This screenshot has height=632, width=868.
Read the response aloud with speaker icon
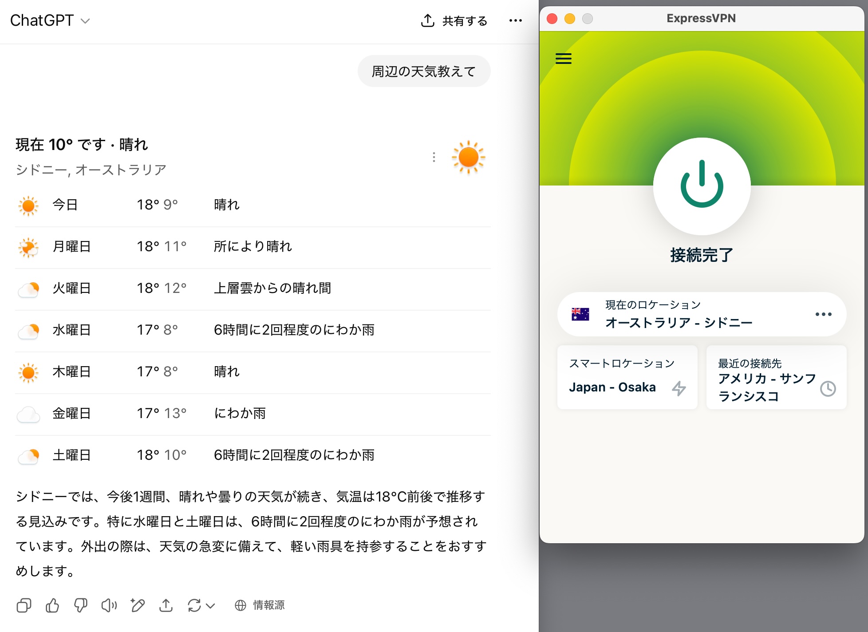109,605
